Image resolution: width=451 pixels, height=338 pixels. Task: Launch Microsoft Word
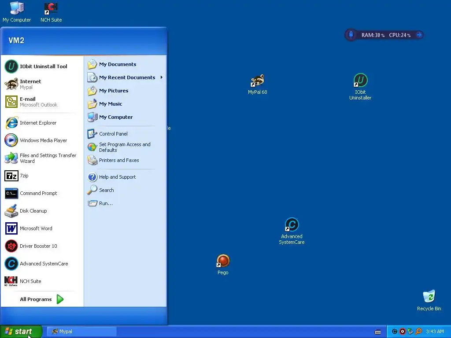42,228
